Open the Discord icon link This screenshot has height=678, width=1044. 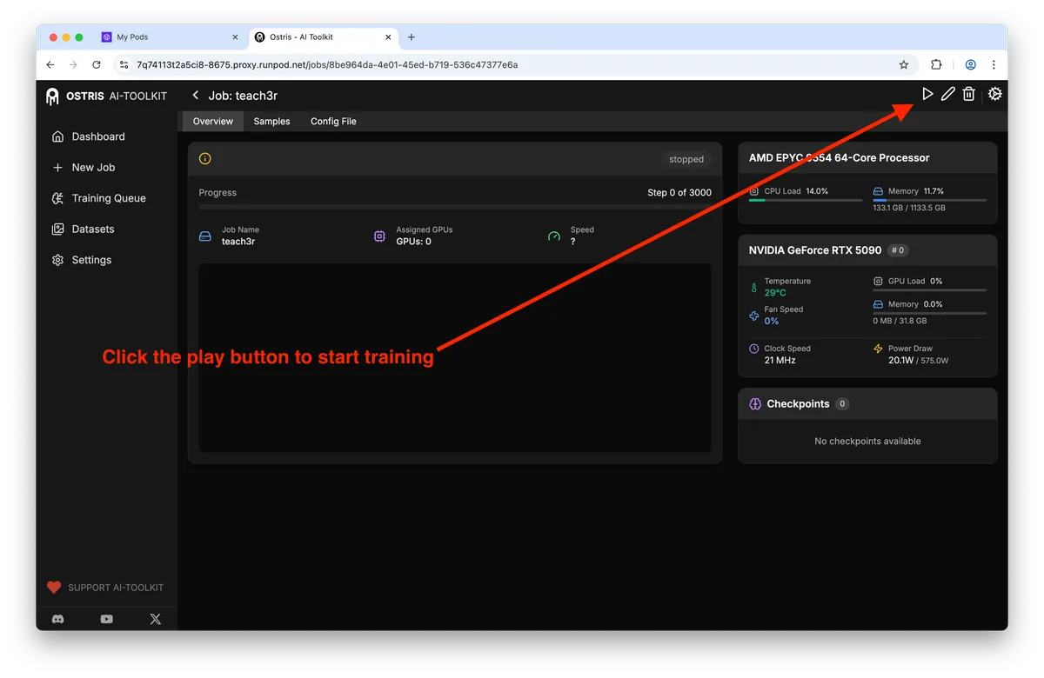pos(58,619)
